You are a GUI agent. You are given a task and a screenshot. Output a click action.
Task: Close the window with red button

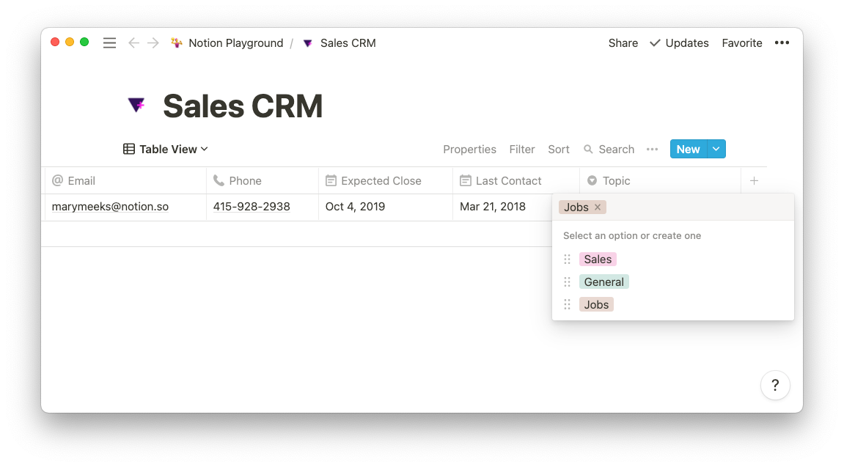click(x=55, y=42)
